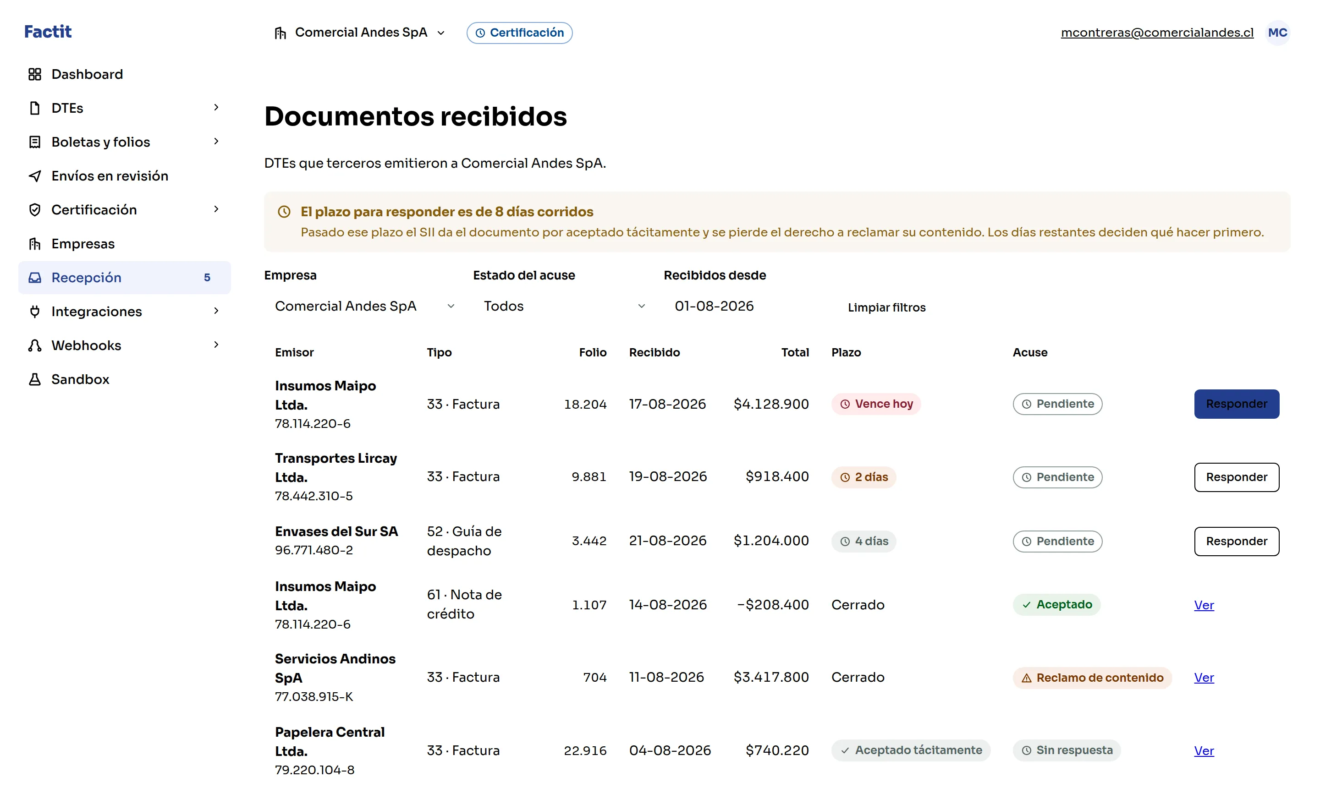Click the clock icon in Vence hoy badge
1320x788 pixels.
(x=845, y=404)
